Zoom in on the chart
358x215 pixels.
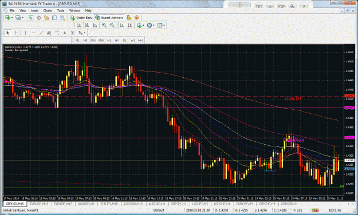coord(104,25)
